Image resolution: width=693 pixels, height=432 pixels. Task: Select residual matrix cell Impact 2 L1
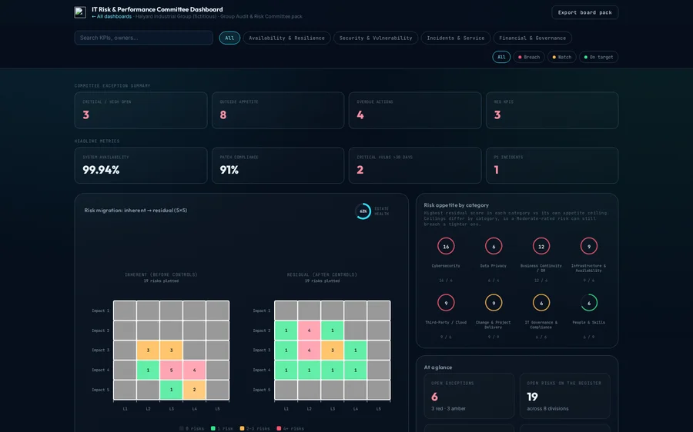[286, 331]
